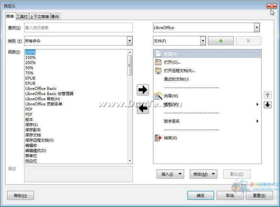Switch to the 工具栏 tab
This screenshot has height=207, width=280.
click(22, 16)
